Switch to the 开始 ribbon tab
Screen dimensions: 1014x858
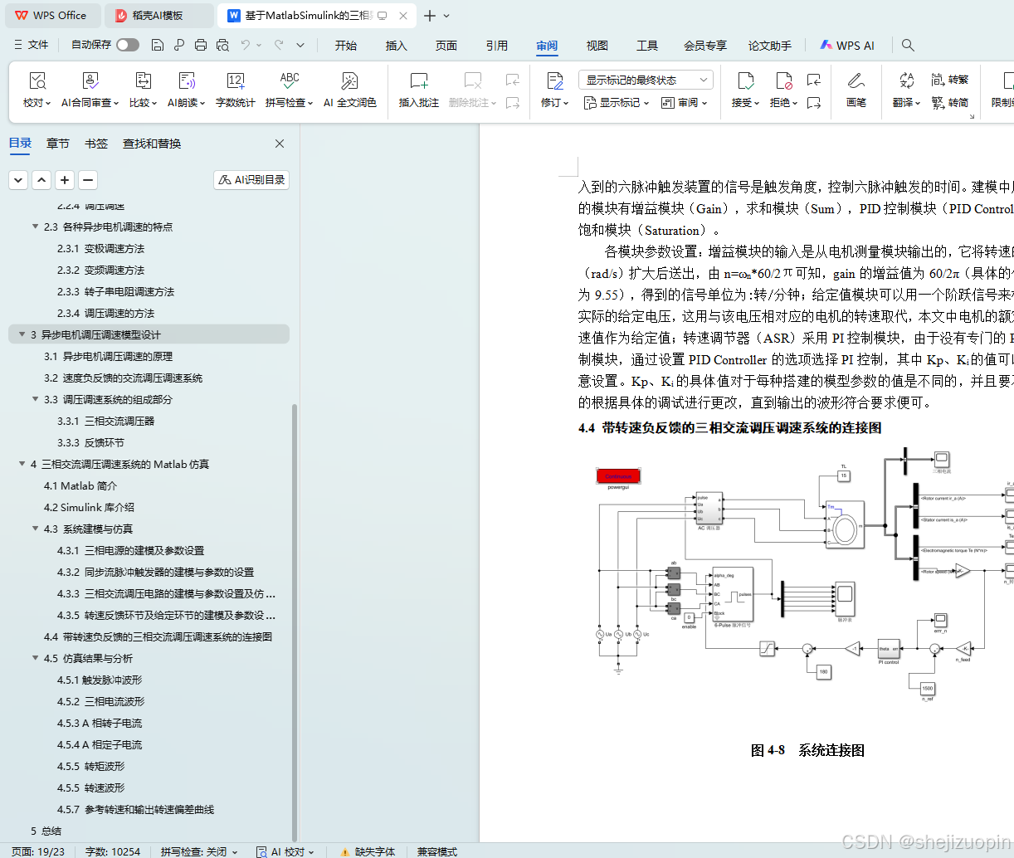346,46
